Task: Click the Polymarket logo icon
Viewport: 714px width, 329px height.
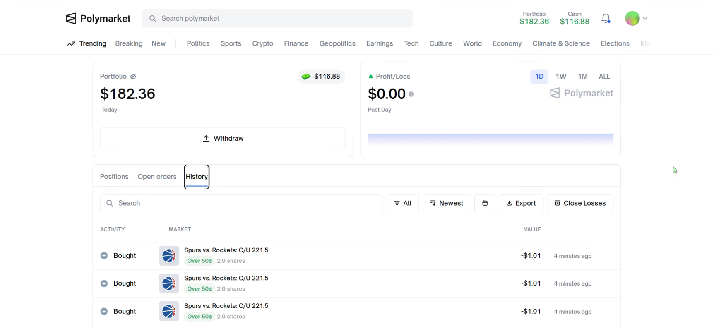Action: tap(71, 18)
